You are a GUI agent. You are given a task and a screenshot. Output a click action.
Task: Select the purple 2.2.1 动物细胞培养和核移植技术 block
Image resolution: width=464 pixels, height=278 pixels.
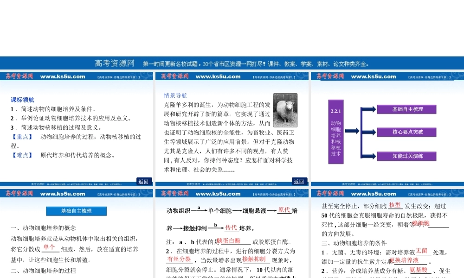(336, 132)
